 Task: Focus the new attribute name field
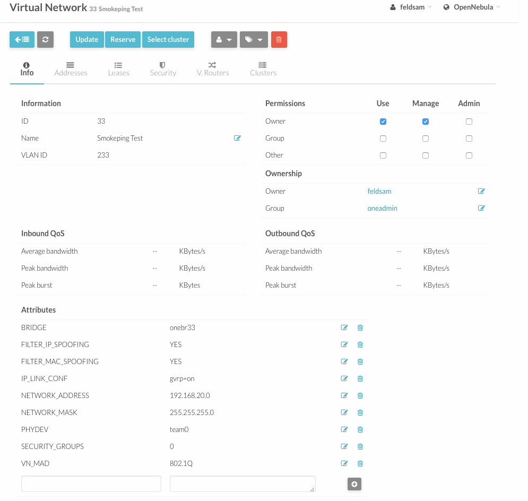[91, 484]
